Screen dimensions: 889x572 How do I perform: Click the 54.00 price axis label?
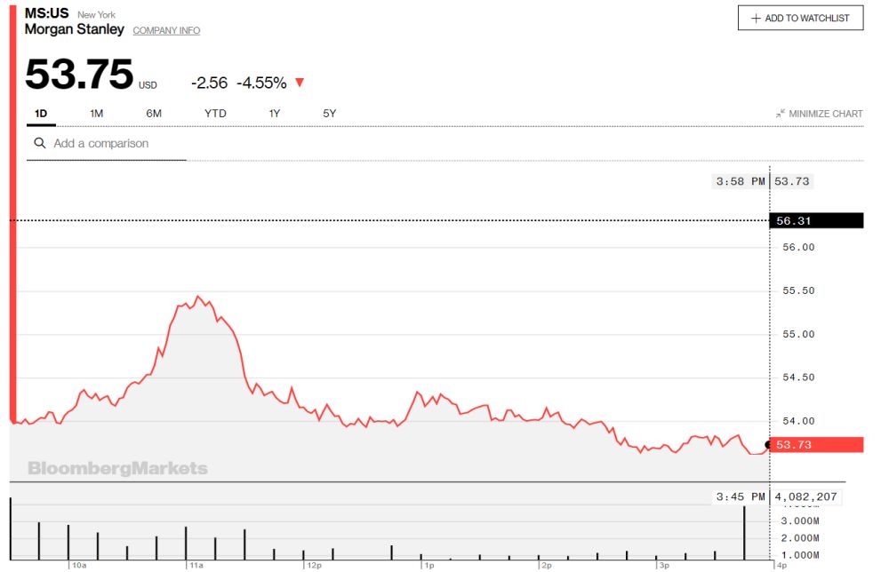tap(798, 421)
